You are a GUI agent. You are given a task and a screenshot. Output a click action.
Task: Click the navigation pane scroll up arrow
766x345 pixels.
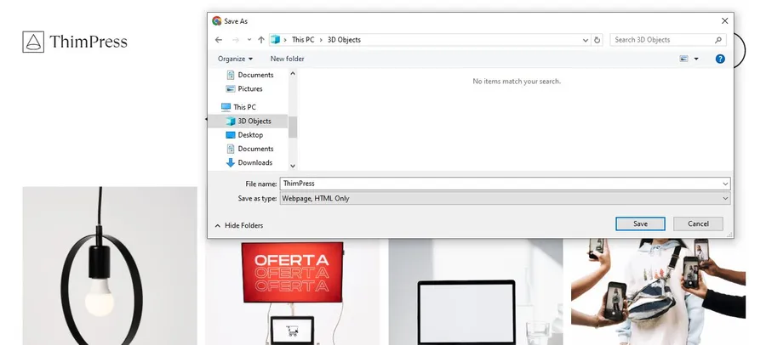[x=293, y=74]
